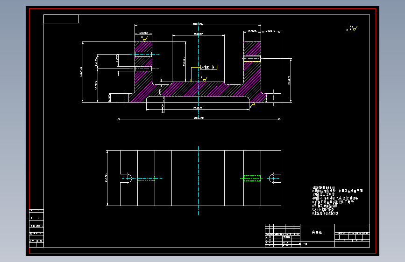Pick roughness symbol atop the left upright
Image resolution: width=405 pixels, height=262 pixels.
pyautogui.click(x=144, y=39)
